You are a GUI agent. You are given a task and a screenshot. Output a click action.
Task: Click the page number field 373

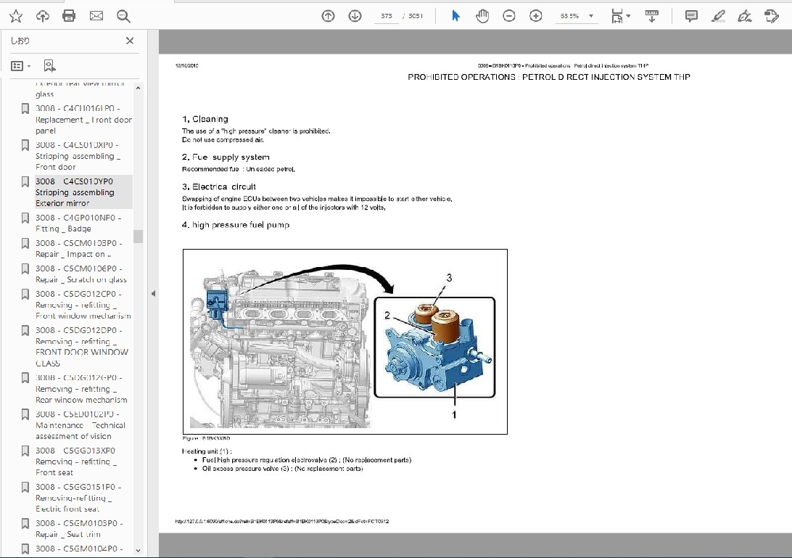point(387,16)
